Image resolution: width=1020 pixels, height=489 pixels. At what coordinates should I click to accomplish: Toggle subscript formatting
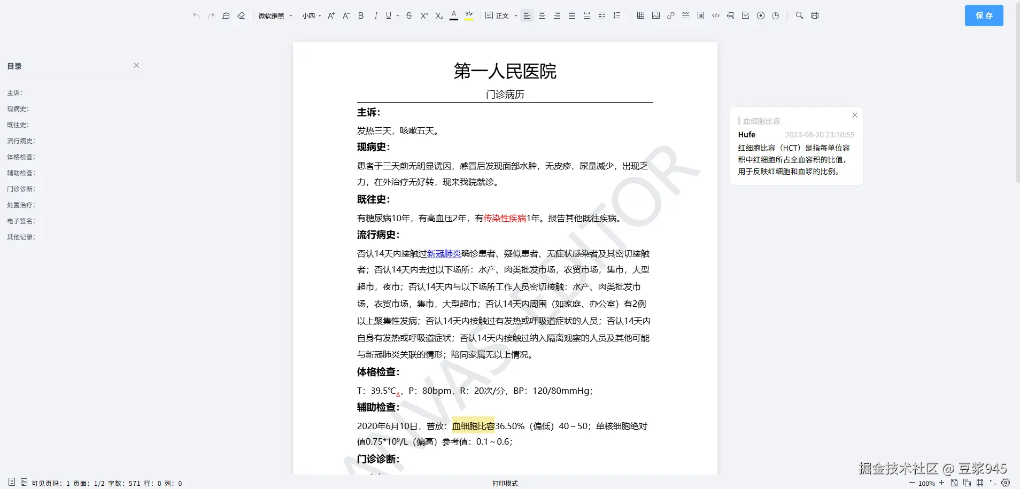(439, 16)
